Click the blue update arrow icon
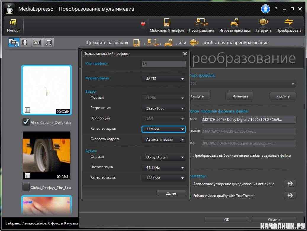 coord(265,9)
